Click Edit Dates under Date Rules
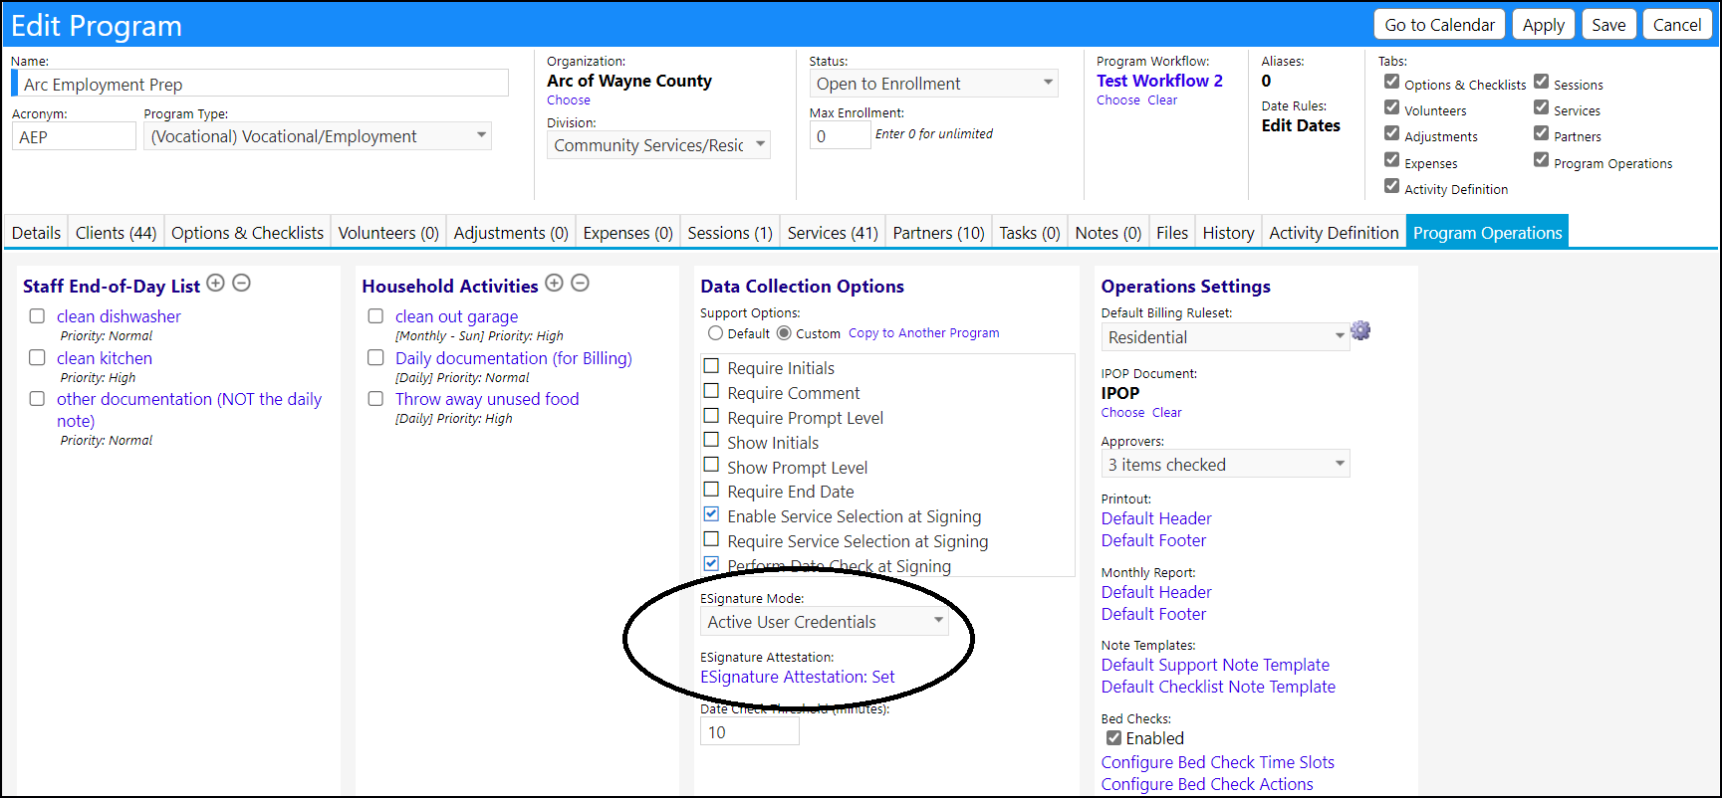 click(1301, 125)
